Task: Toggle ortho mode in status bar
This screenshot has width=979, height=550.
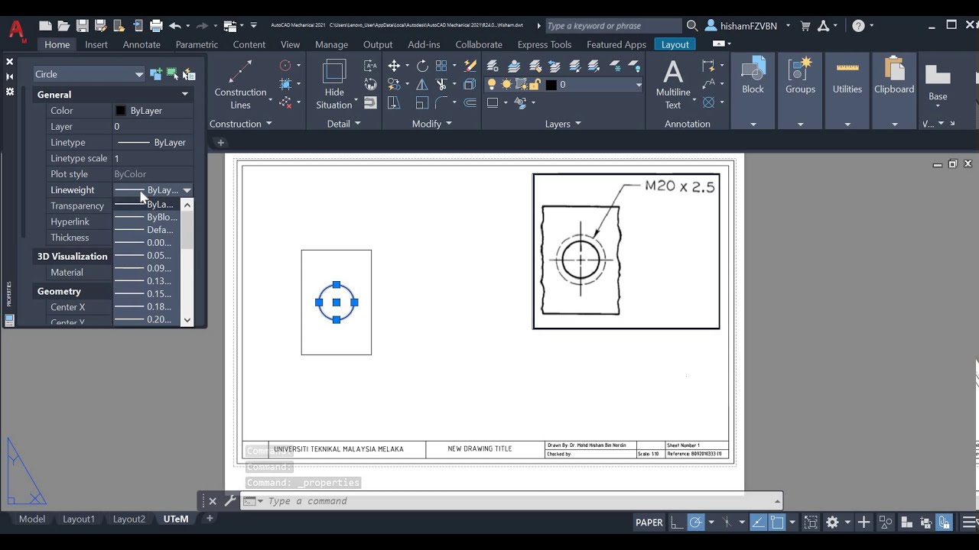Action: click(x=677, y=522)
